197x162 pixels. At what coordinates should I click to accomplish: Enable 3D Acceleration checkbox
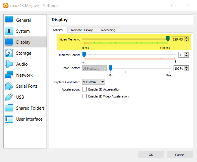[84, 89]
